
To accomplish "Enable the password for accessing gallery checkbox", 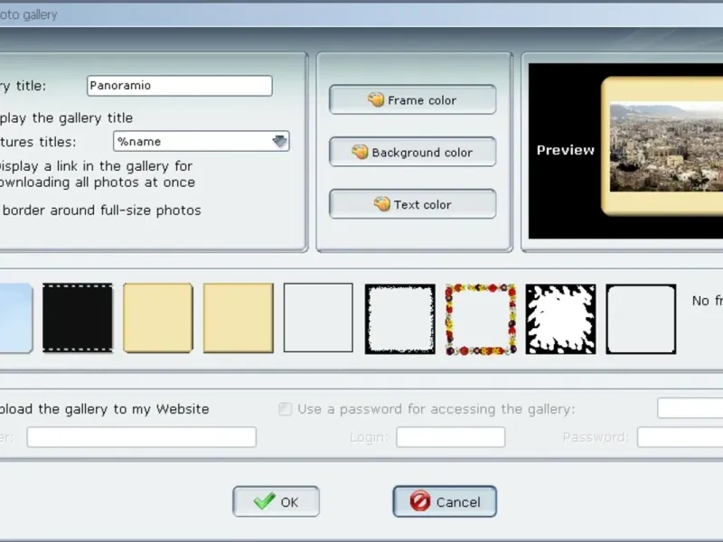I will point(285,409).
